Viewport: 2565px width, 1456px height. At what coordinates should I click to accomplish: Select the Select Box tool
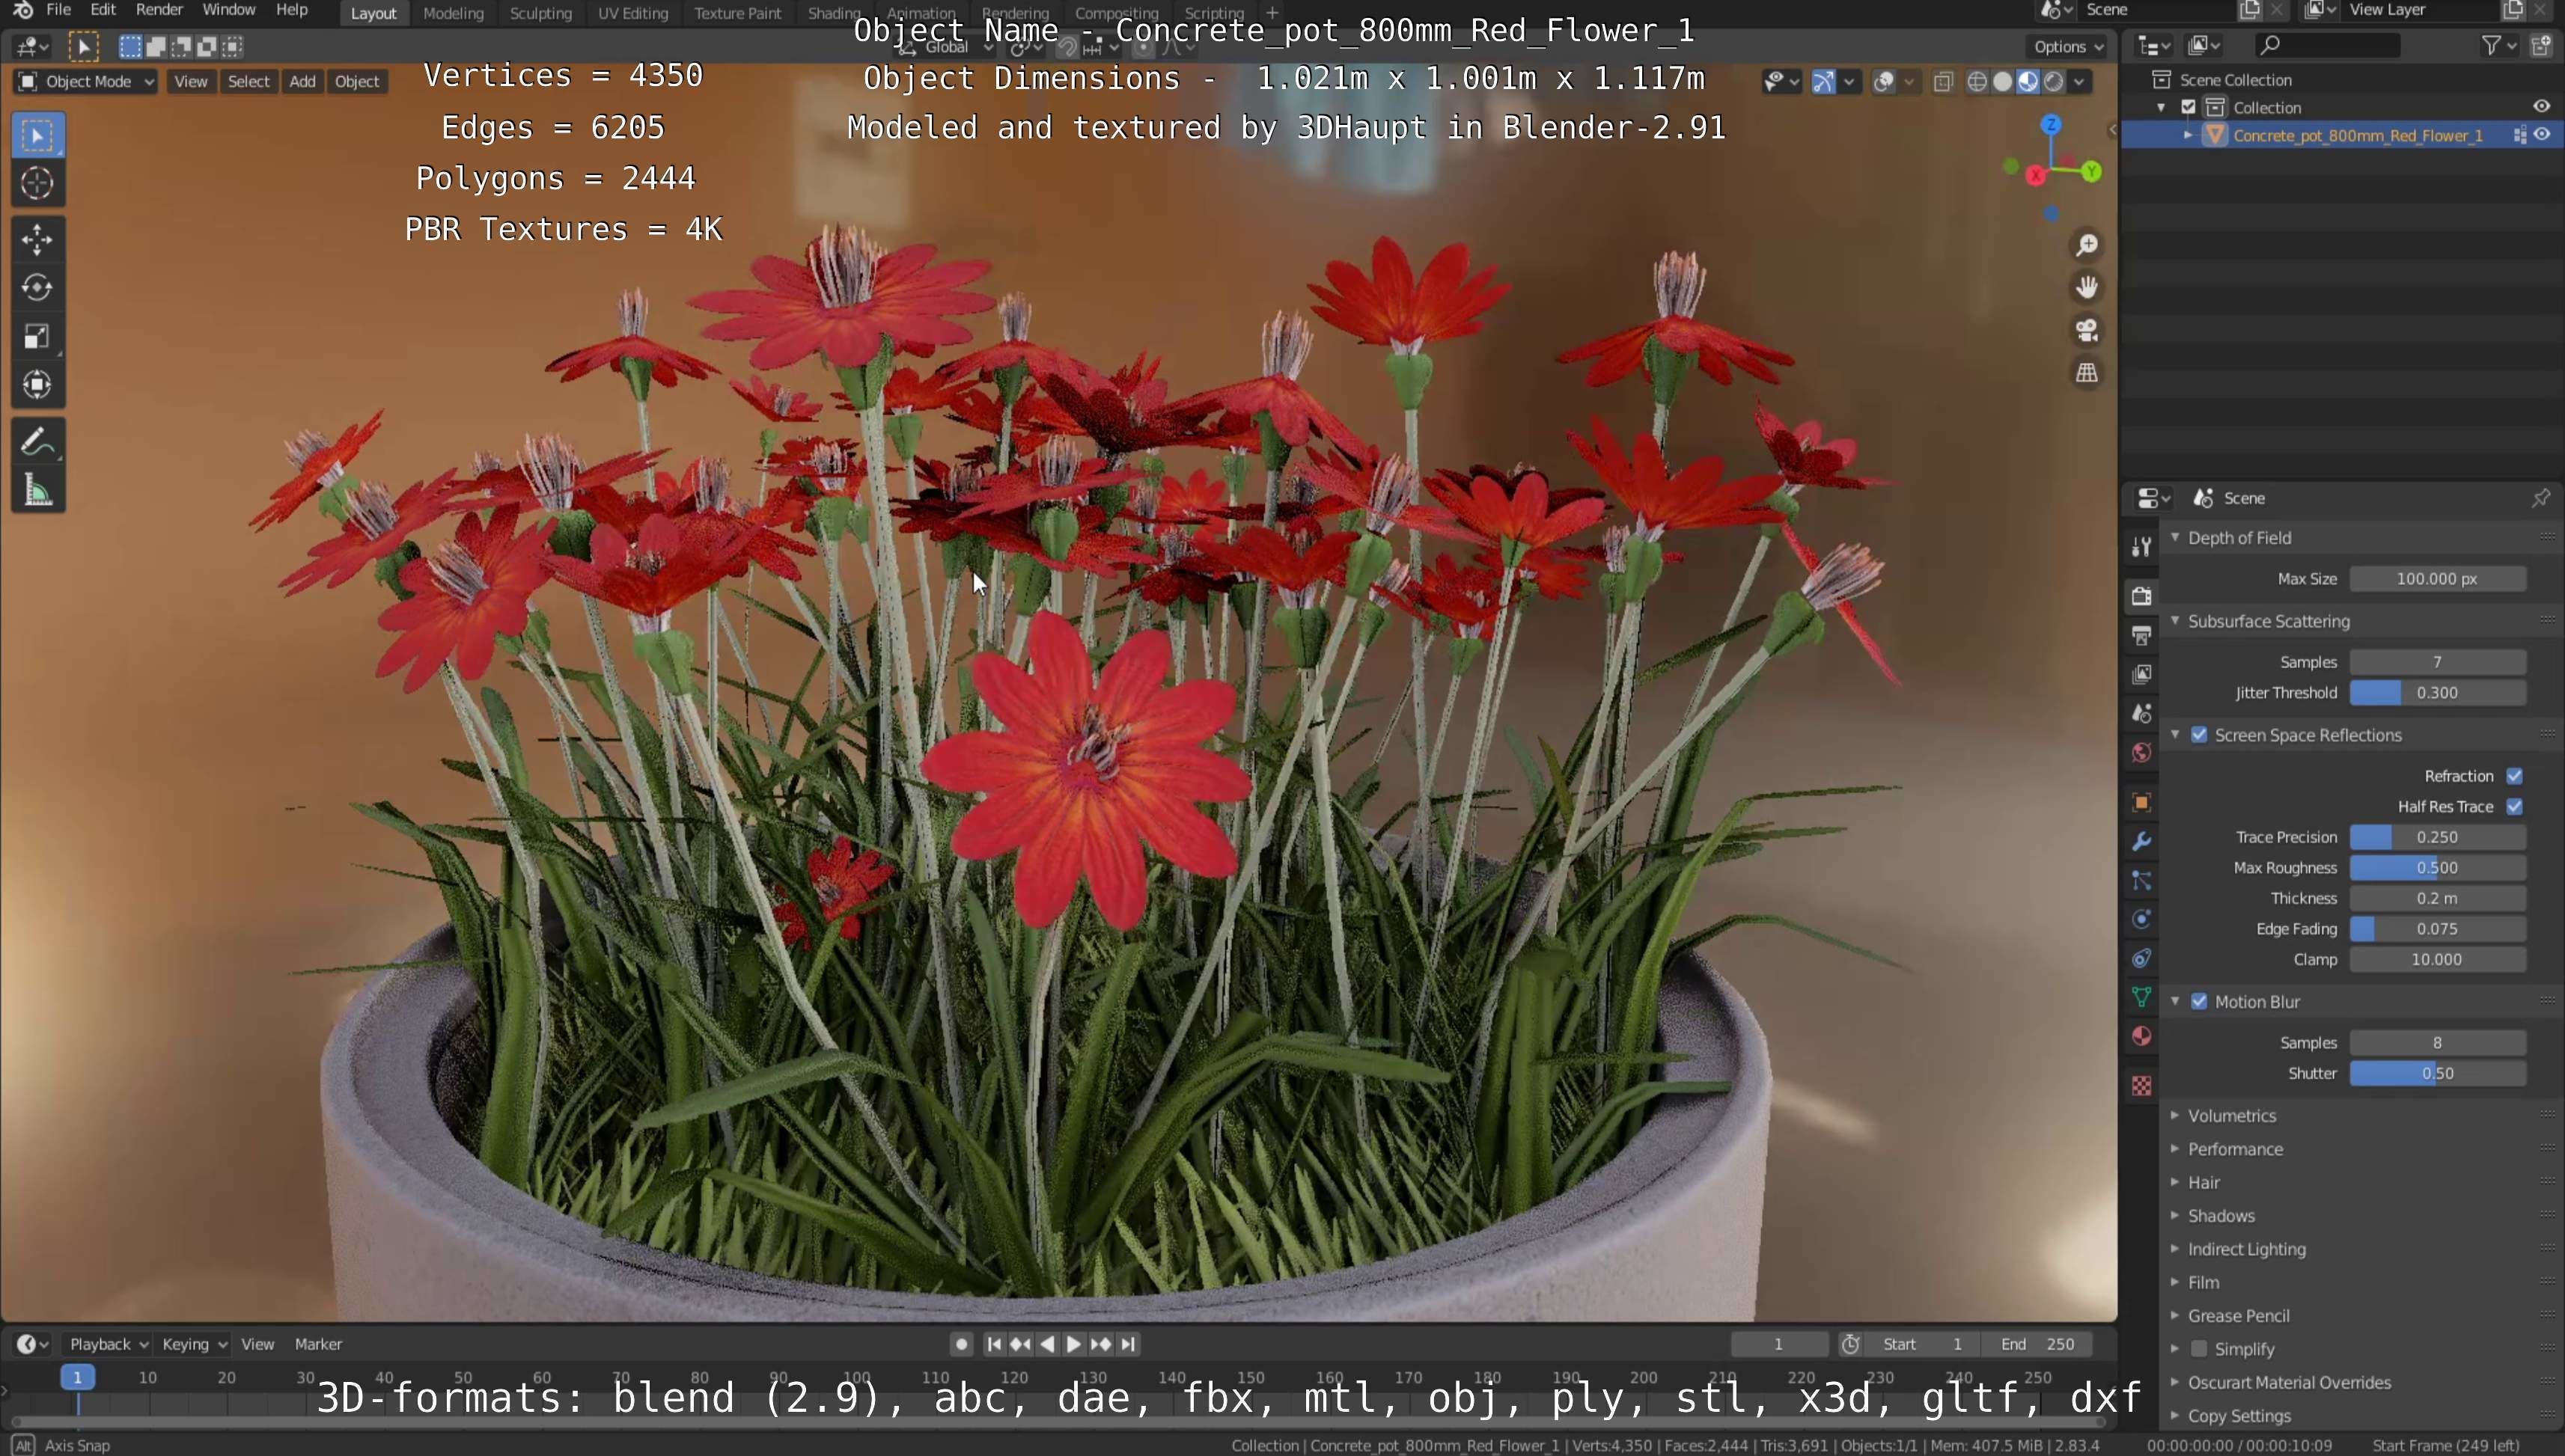pos(37,135)
